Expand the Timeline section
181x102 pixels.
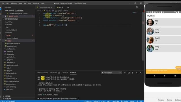[x=8, y=99]
